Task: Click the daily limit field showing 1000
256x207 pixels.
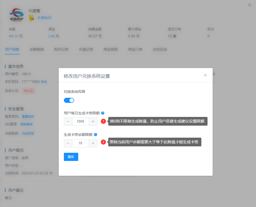Action: pos(81,122)
